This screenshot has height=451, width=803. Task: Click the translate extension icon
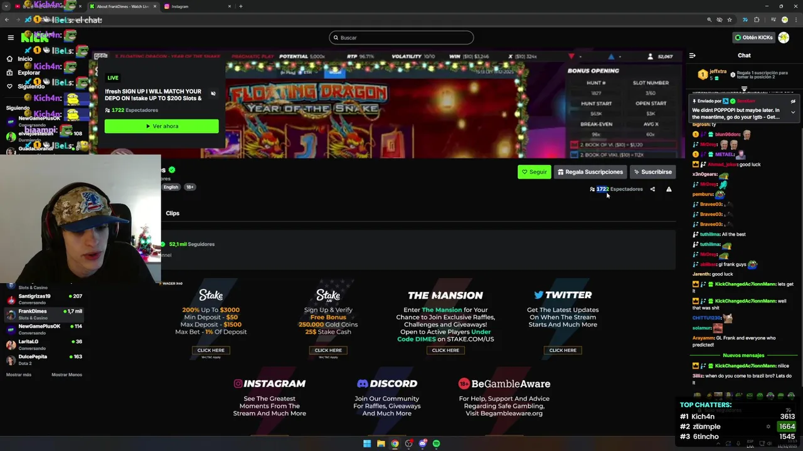[x=745, y=20]
